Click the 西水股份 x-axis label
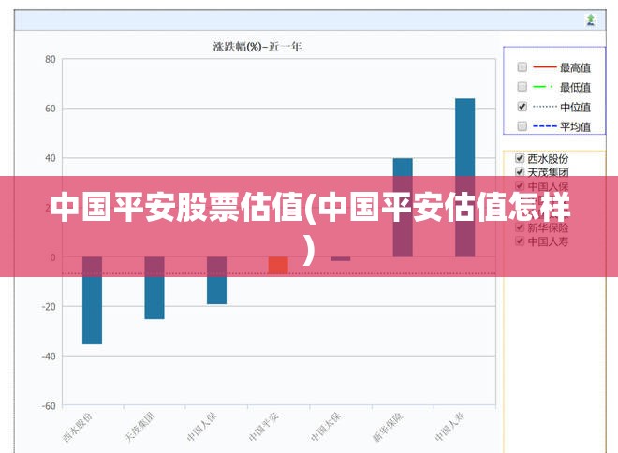 point(77,427)
